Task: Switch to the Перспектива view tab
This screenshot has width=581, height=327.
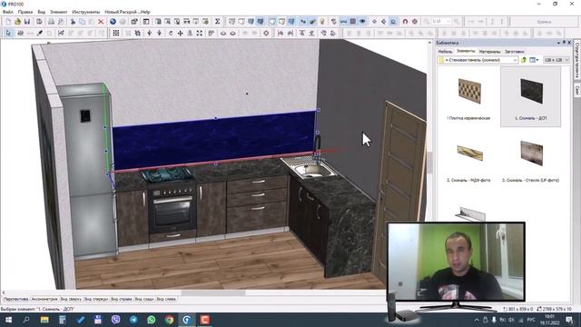Action: tap(16, 299)
